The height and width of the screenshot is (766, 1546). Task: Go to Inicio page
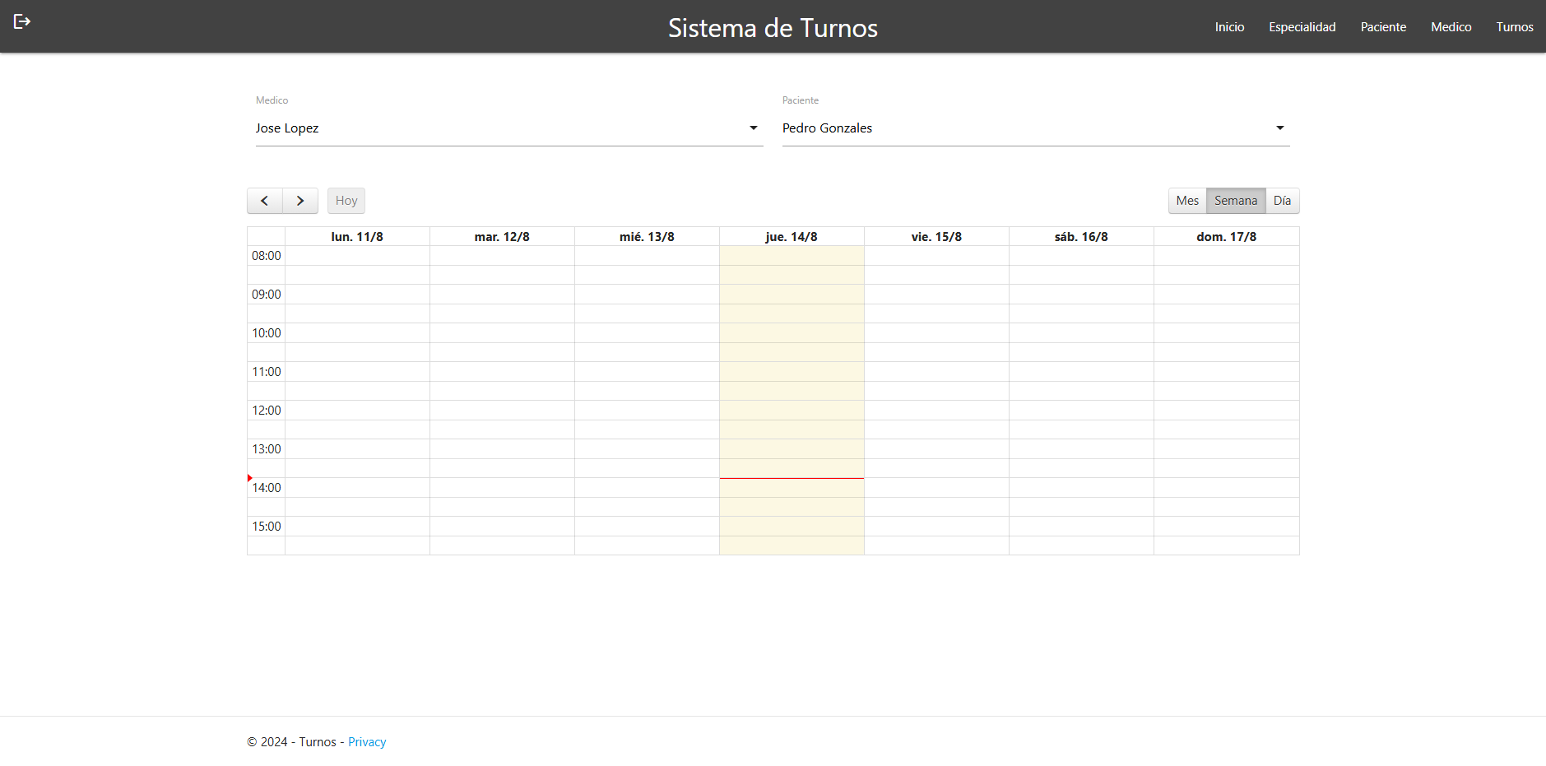1229,26
